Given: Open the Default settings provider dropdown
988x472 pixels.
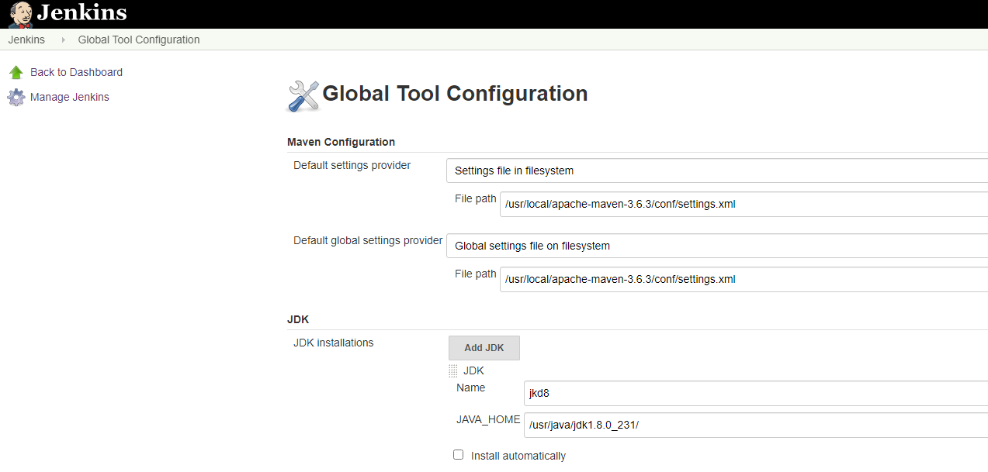Looking at the screenshot, I should pyautogui.click(x=717, y=171).
